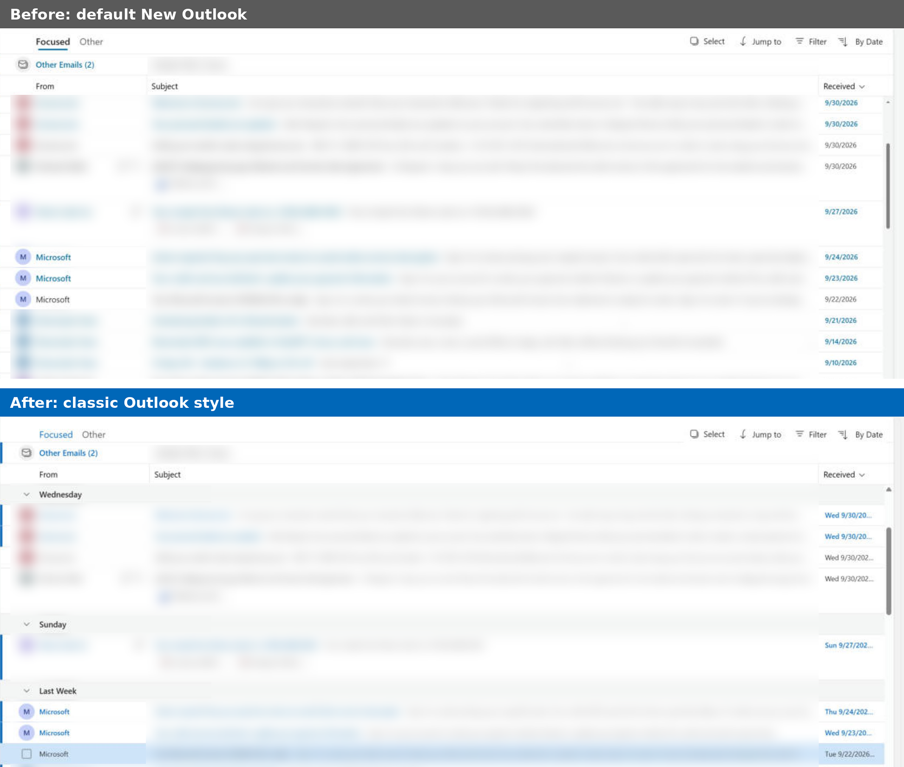This screenshot has height=767, width=904.
Task: Click Microsoft avatar on Wed 9/23 row
Action: coord(26,733)
